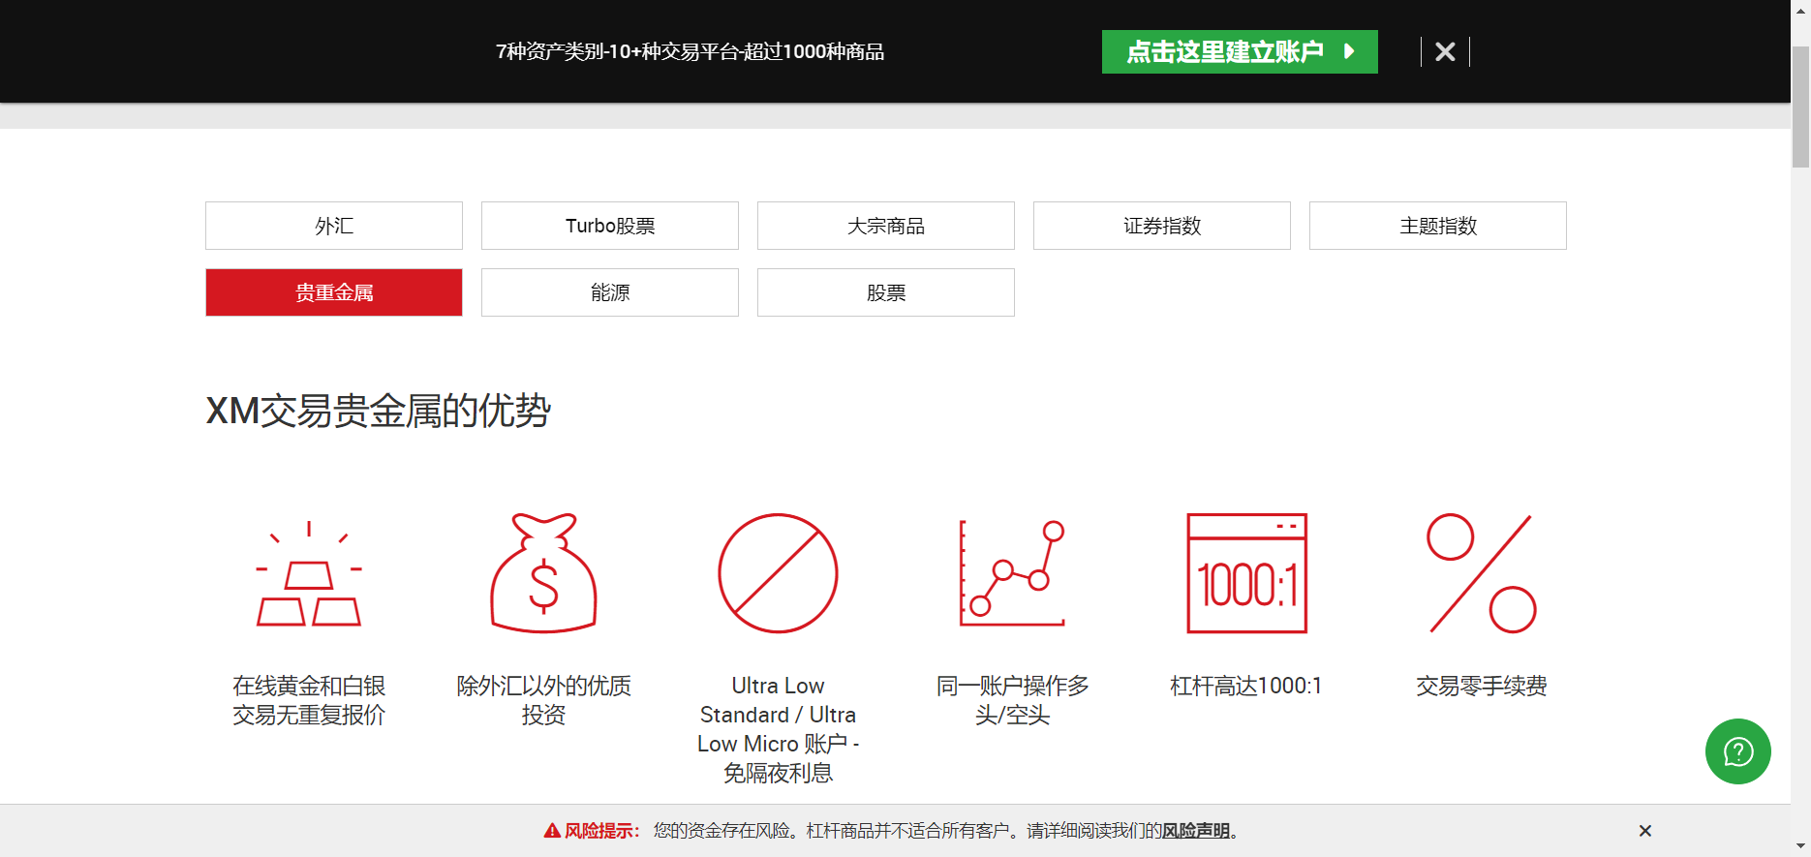Click the text 除外汇以外的优质投资
This screenshot has height=857, width=1811.
[543, 700]
